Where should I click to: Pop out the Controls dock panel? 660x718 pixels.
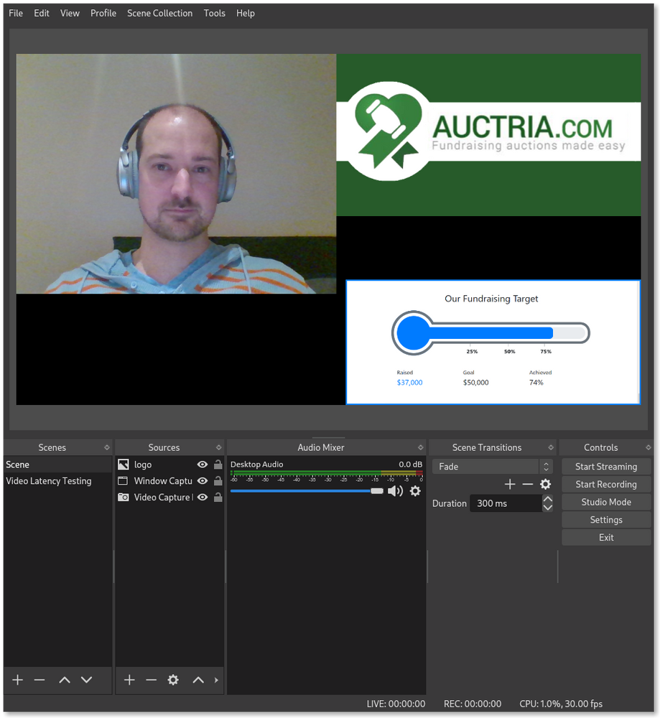(648, 447)
